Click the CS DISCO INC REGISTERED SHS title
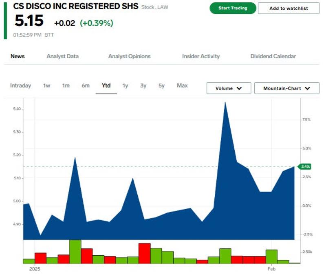Viewport: 326px width, 276px height. pos(76,6)
